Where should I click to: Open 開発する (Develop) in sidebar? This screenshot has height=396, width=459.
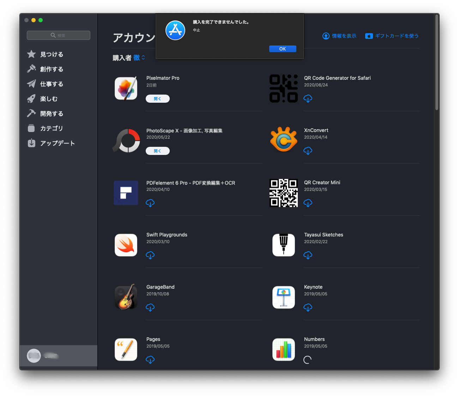52,113
